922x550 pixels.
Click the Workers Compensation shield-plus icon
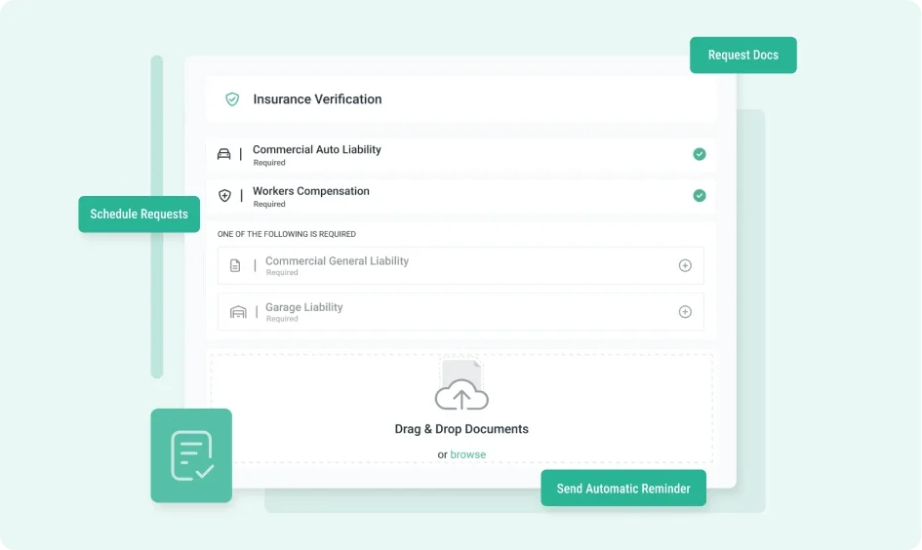[224, 196]
